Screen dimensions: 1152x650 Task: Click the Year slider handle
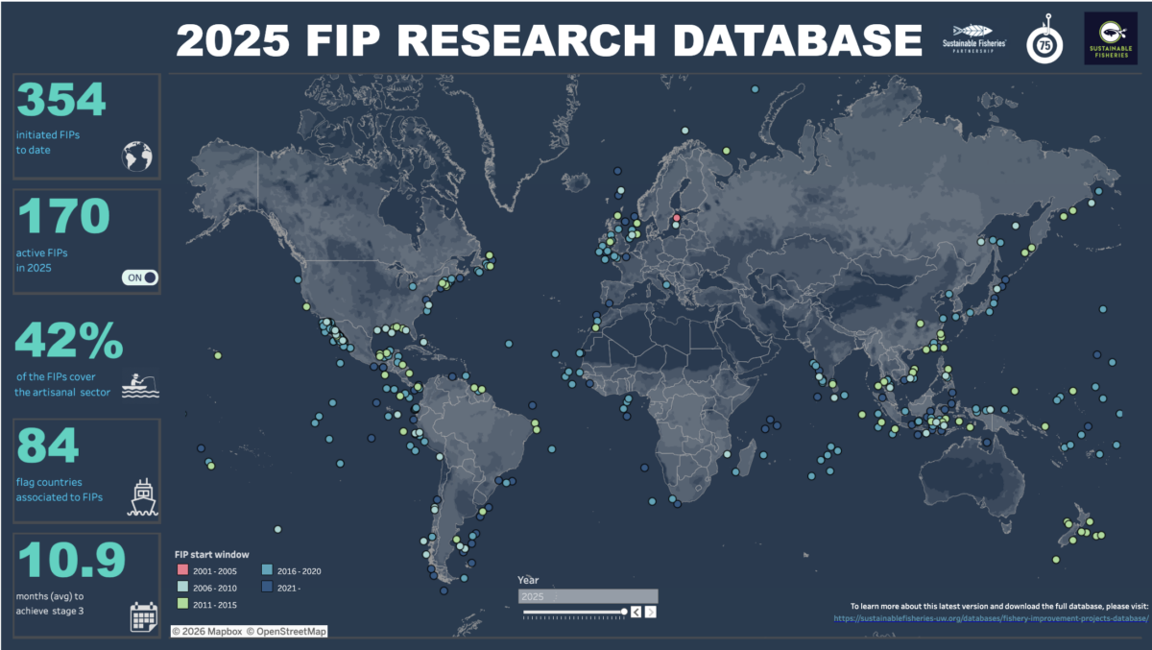[x=626, y=611]
